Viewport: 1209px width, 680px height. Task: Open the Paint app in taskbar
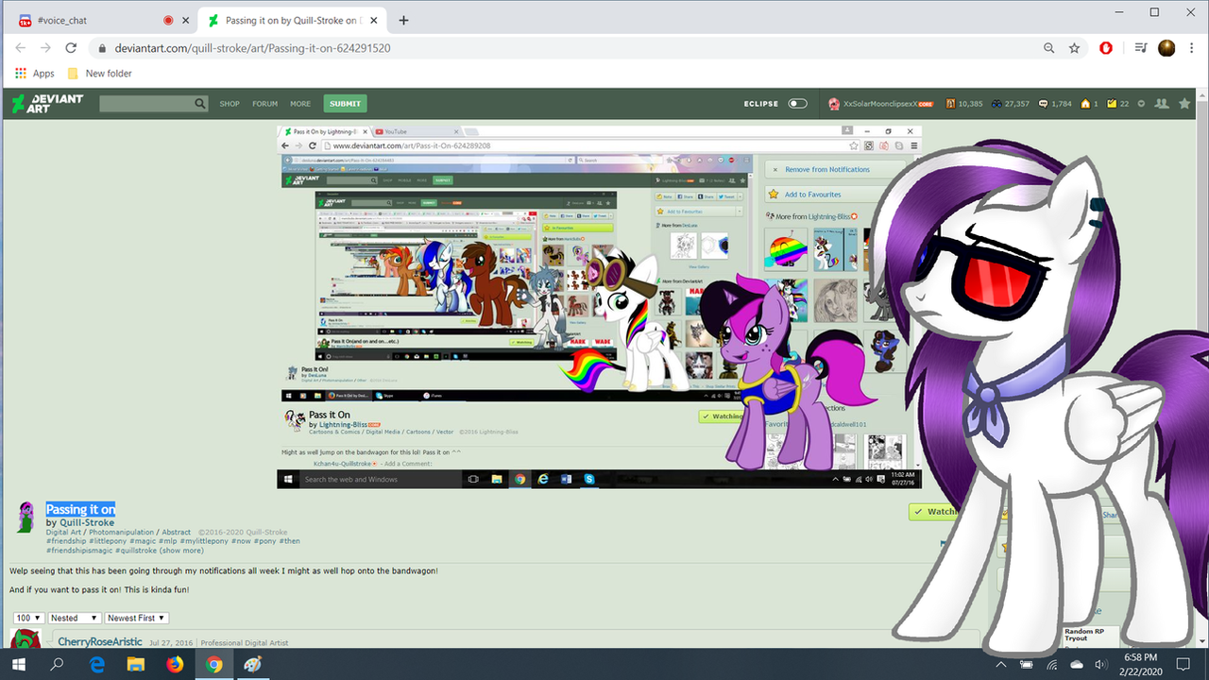(x=252, y=664)
